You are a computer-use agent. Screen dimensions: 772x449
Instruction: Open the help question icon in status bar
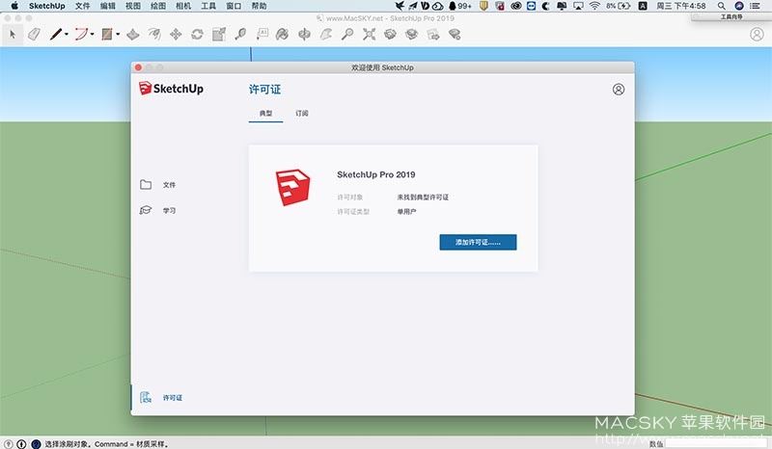click(36, 443)
